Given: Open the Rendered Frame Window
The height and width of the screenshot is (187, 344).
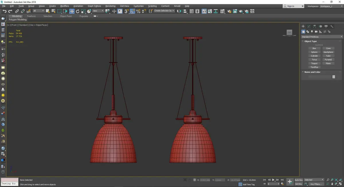Looking at the screenshot, I should coord(235,11).
